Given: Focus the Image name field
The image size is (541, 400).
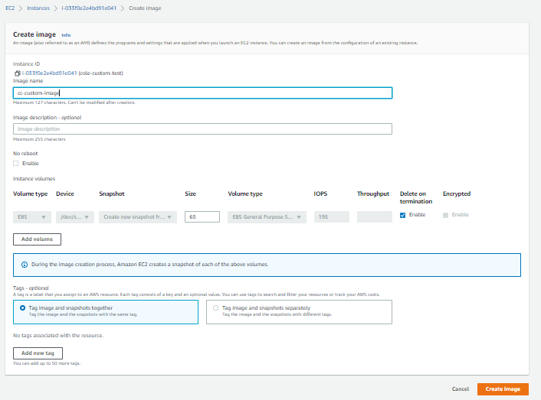Looking at the screenshot, I should click(202, 93).
